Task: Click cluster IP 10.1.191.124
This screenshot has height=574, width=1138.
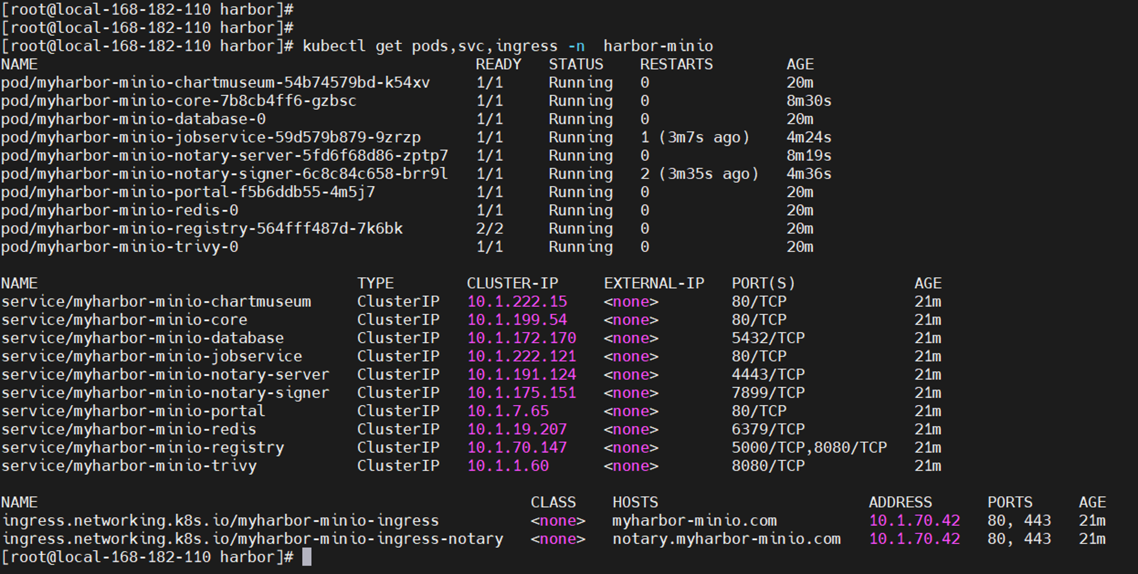Action: click(522, 374)
